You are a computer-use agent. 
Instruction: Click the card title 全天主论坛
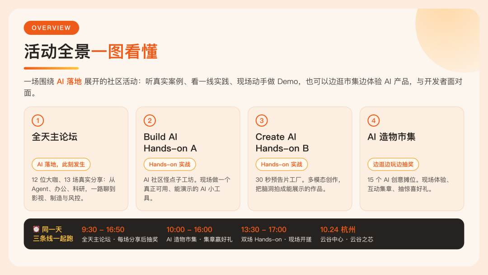tap(55, 137)
